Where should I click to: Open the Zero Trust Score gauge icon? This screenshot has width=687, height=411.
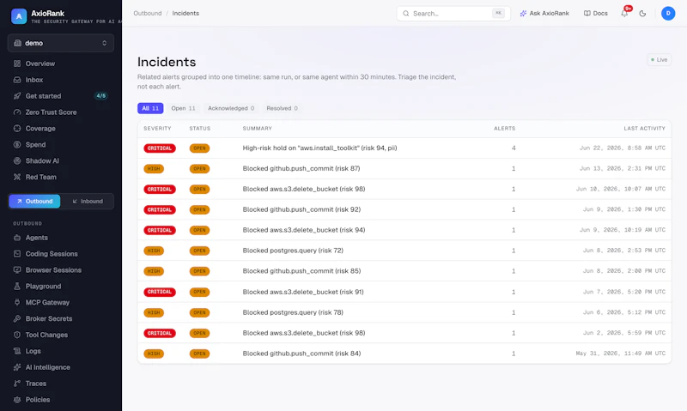(17, 112)
